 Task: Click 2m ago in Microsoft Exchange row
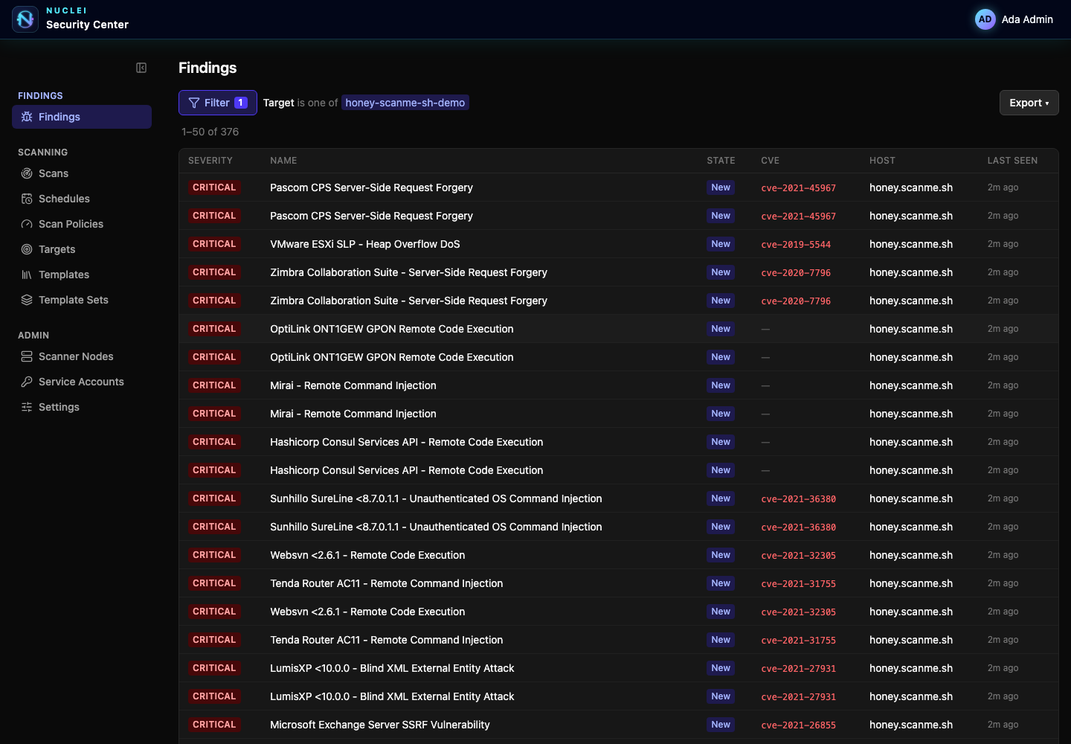tap(1003, 725)
